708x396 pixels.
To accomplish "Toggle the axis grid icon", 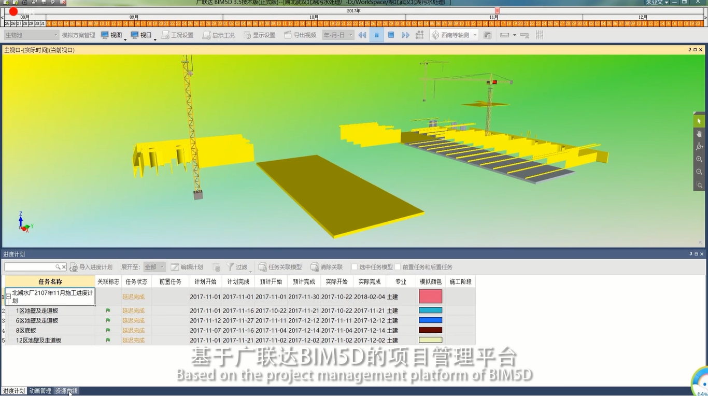I will tap(540, 35).
